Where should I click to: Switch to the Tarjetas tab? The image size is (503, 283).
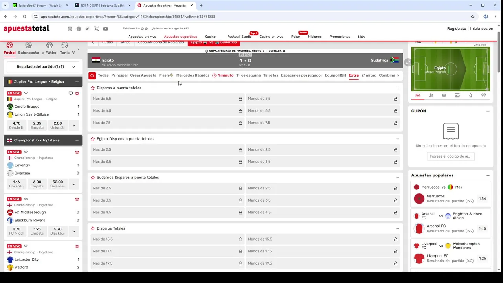pyautogui.click(x=271, y=75)
